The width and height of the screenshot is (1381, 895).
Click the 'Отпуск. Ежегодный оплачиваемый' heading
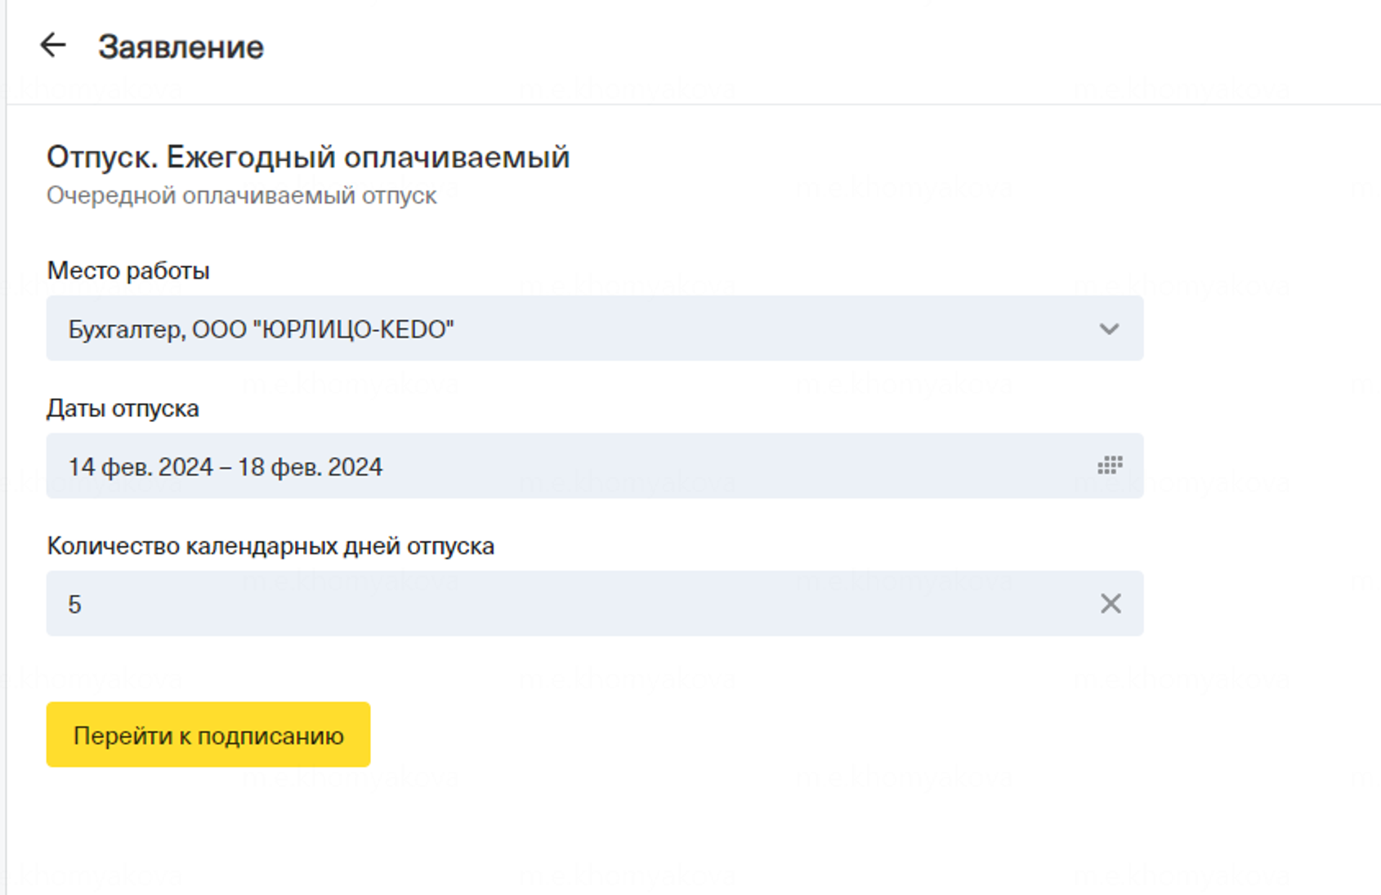click(307, 157)
